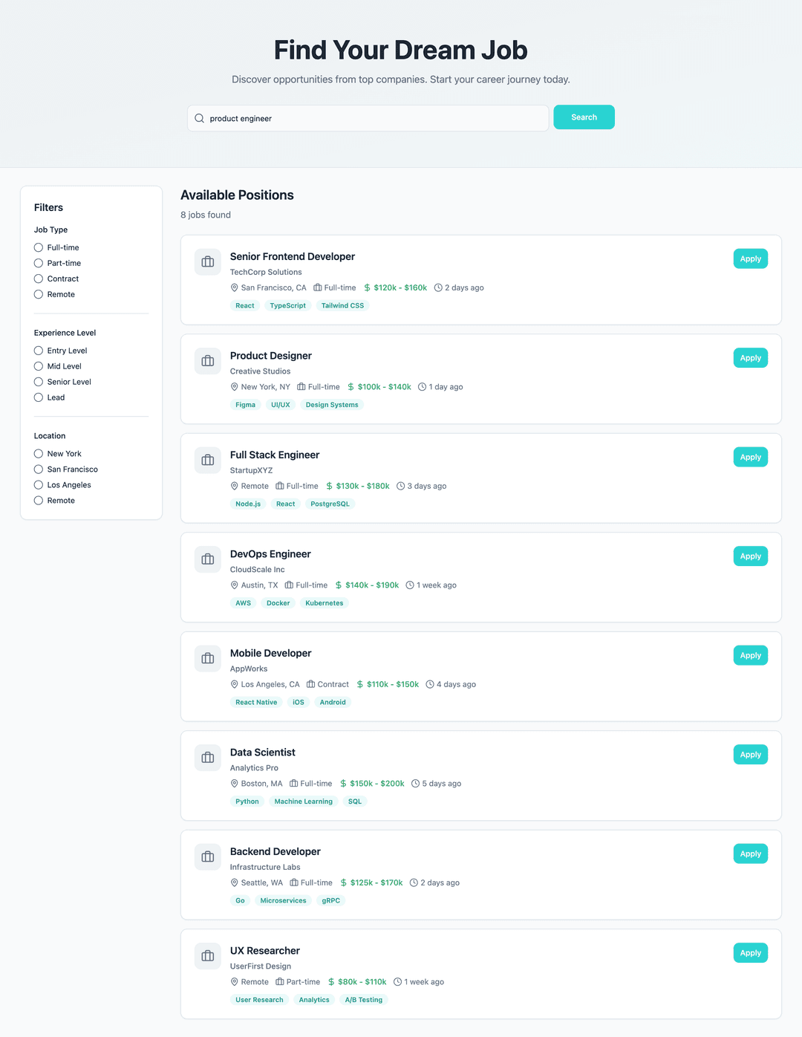Click the Creative Studios company icon

(207, 360)
